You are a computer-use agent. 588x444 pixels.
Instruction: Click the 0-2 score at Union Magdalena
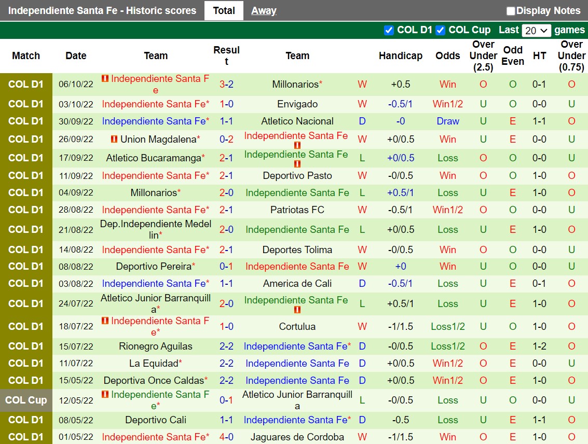(x=226, y=139)
